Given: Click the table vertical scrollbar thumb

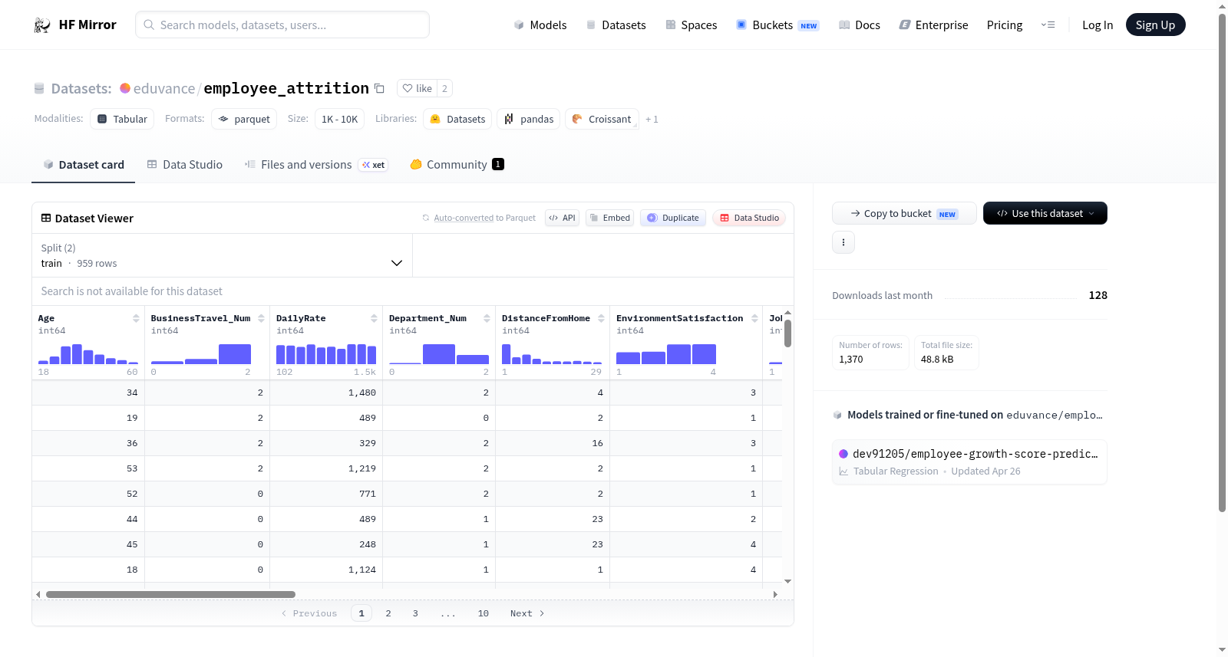Looking at the screenshot, I should coord(787,333).
